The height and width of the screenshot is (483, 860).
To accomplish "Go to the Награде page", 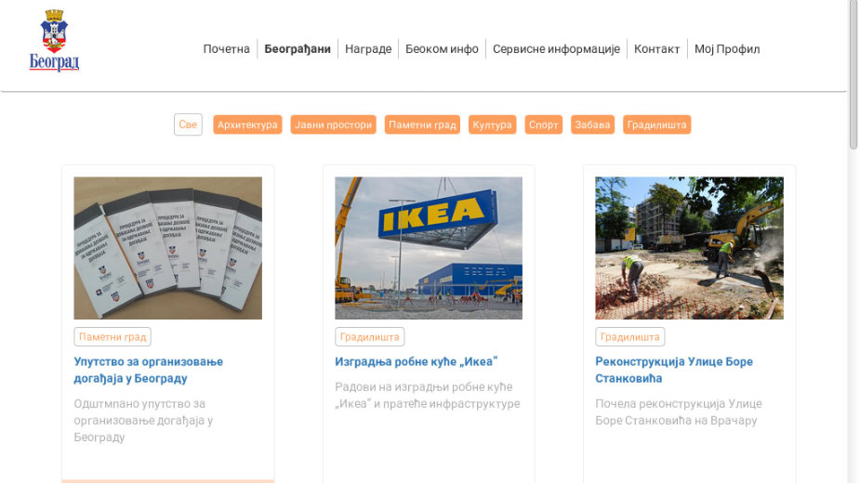I will click(368, 49).
